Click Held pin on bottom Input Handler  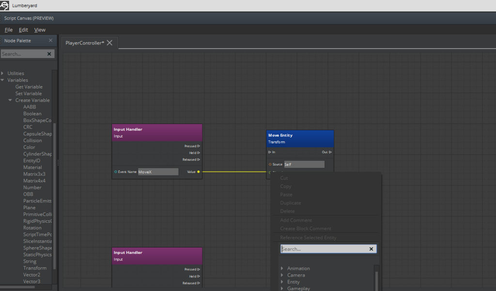click(x=199, y=276)
